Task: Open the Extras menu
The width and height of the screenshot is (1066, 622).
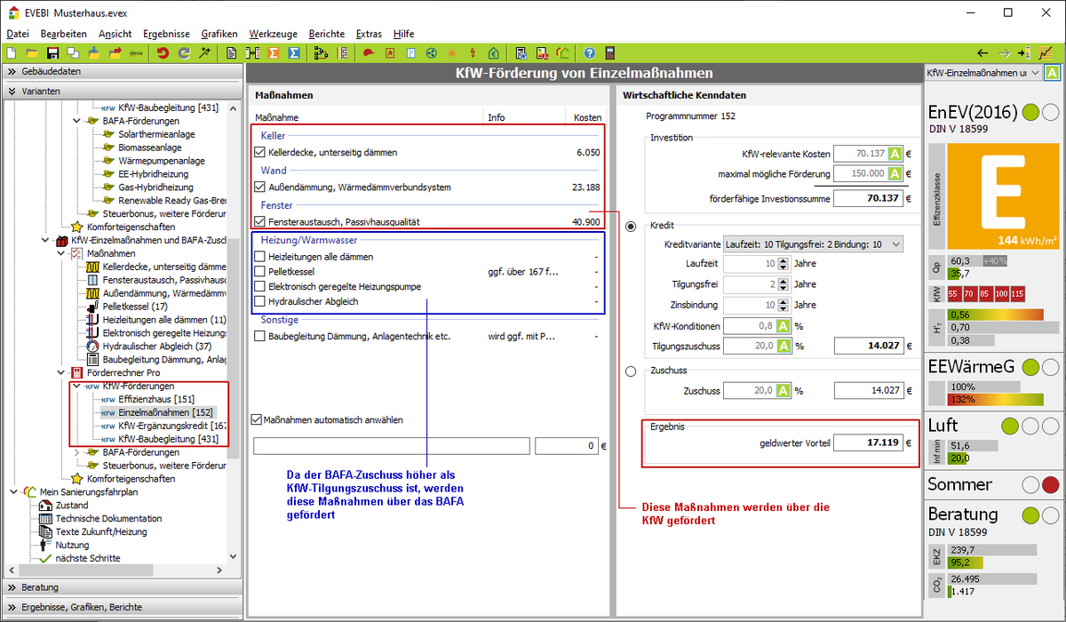Action: 370,34
